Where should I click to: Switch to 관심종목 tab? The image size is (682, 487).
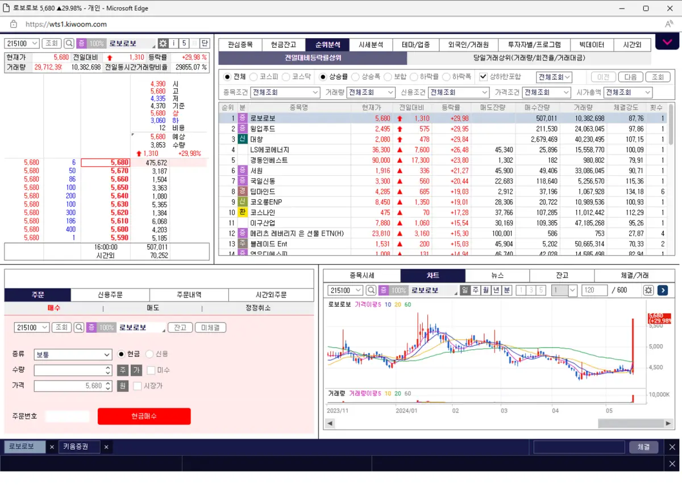(x=240, y=45)
